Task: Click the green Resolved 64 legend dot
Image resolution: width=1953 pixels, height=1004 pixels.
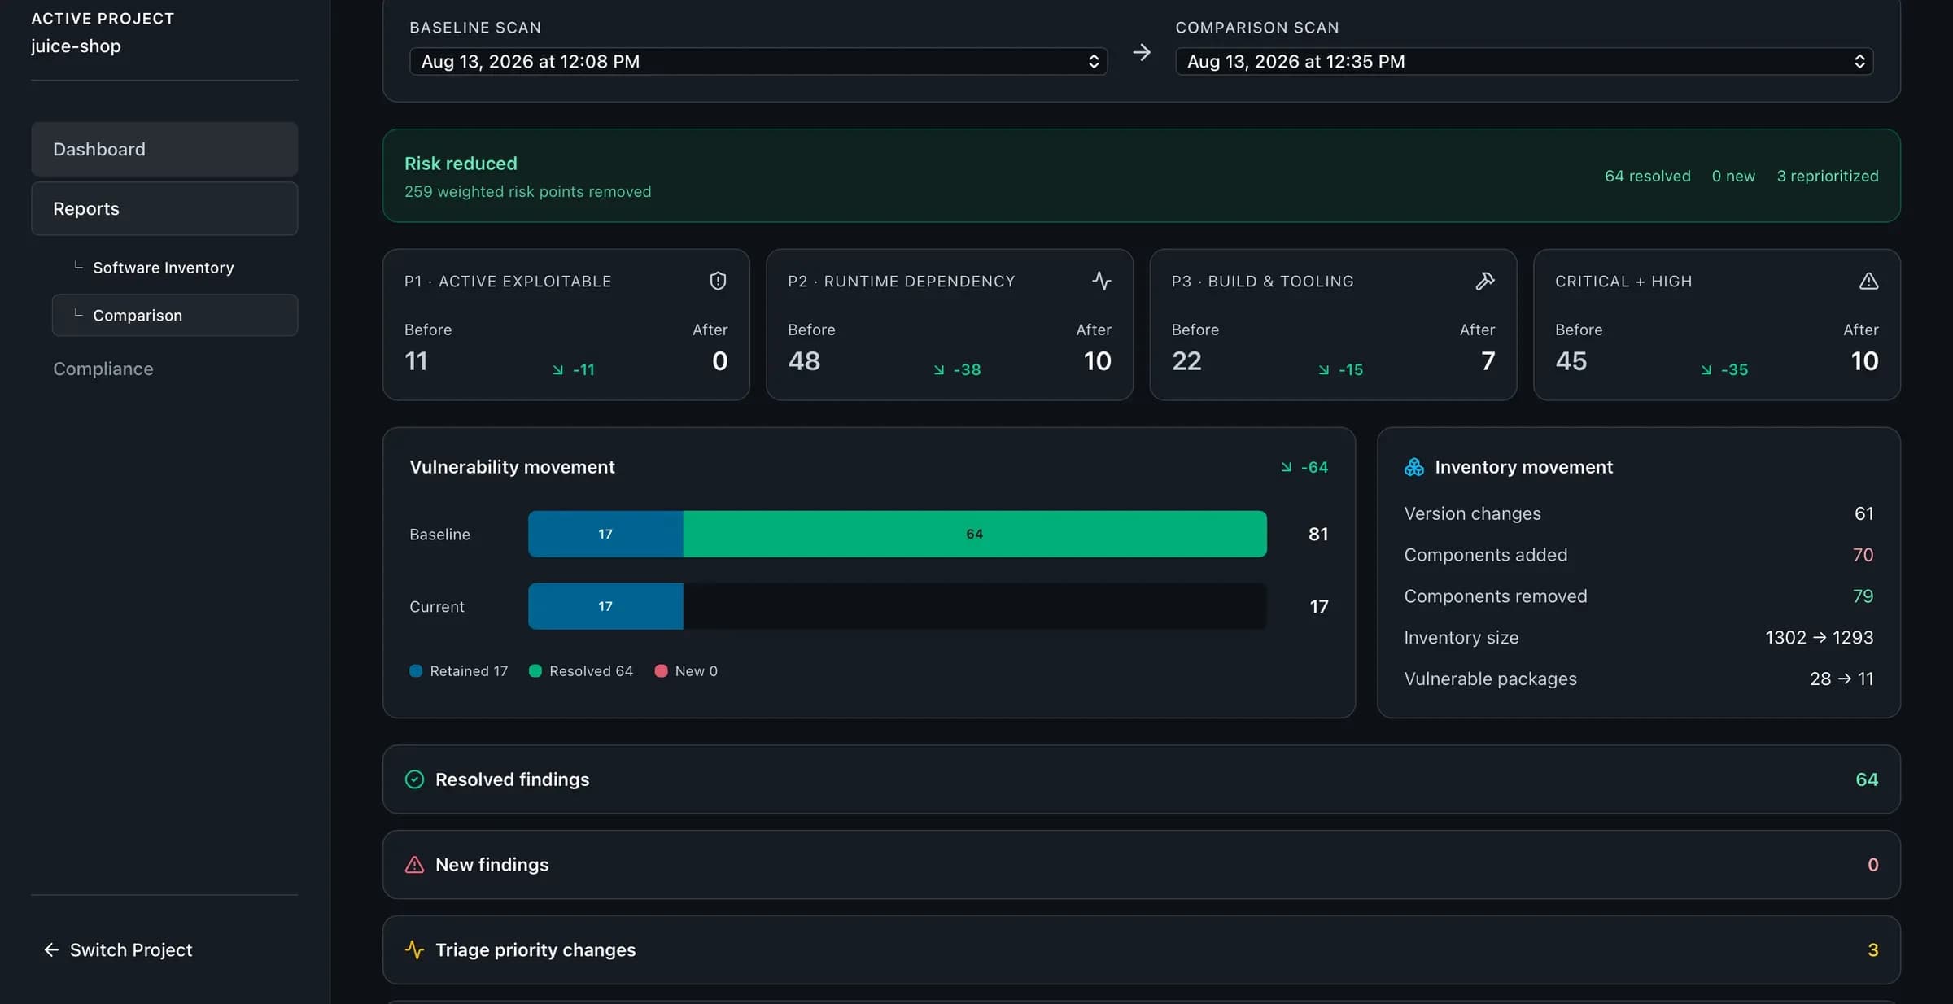Action: [535, 671]
